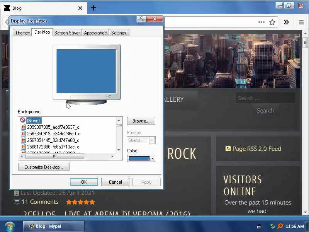
Task: Select (None) background entry
Action: pyautogui.click(x=33, y=121)
